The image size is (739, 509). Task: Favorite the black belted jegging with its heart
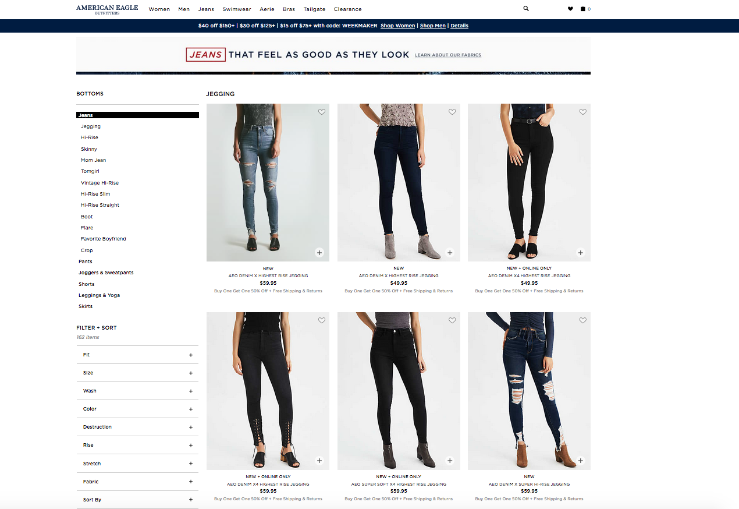(x=582, y=112)
